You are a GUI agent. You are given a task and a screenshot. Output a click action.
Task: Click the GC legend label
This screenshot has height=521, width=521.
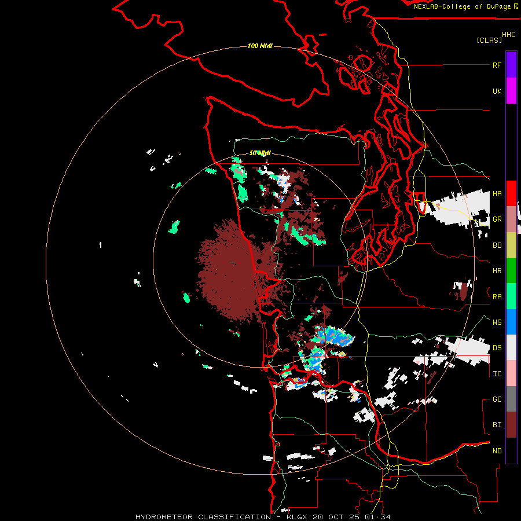497,399
